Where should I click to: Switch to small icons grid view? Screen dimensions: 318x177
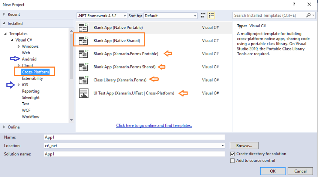(203, 16)
